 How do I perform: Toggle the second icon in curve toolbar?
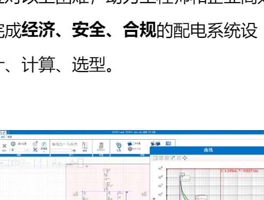tap(161, 158)
